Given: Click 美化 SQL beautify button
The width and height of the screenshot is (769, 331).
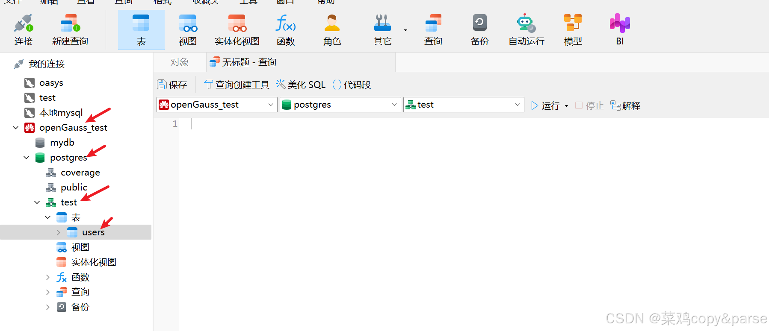Looking at the screenshot, I should (x=301, y=85).
